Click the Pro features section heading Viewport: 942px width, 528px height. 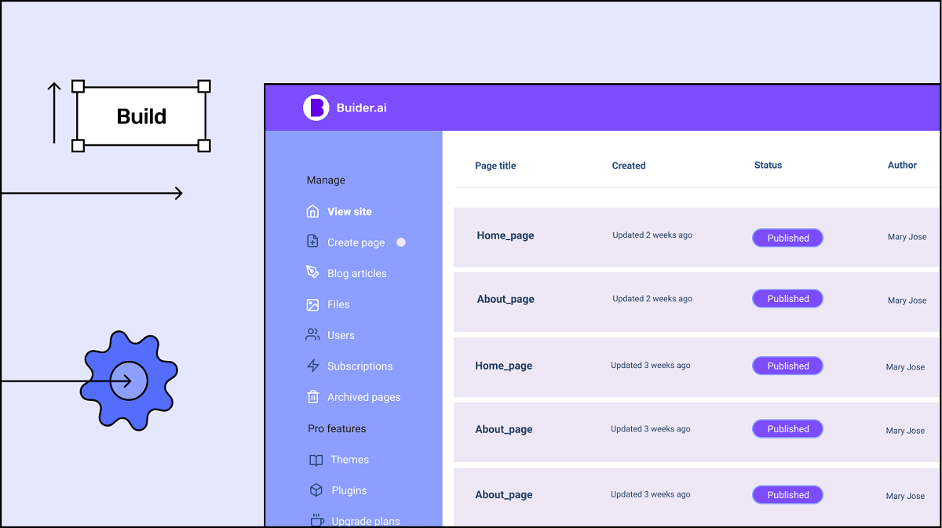(x=337, y=428)
